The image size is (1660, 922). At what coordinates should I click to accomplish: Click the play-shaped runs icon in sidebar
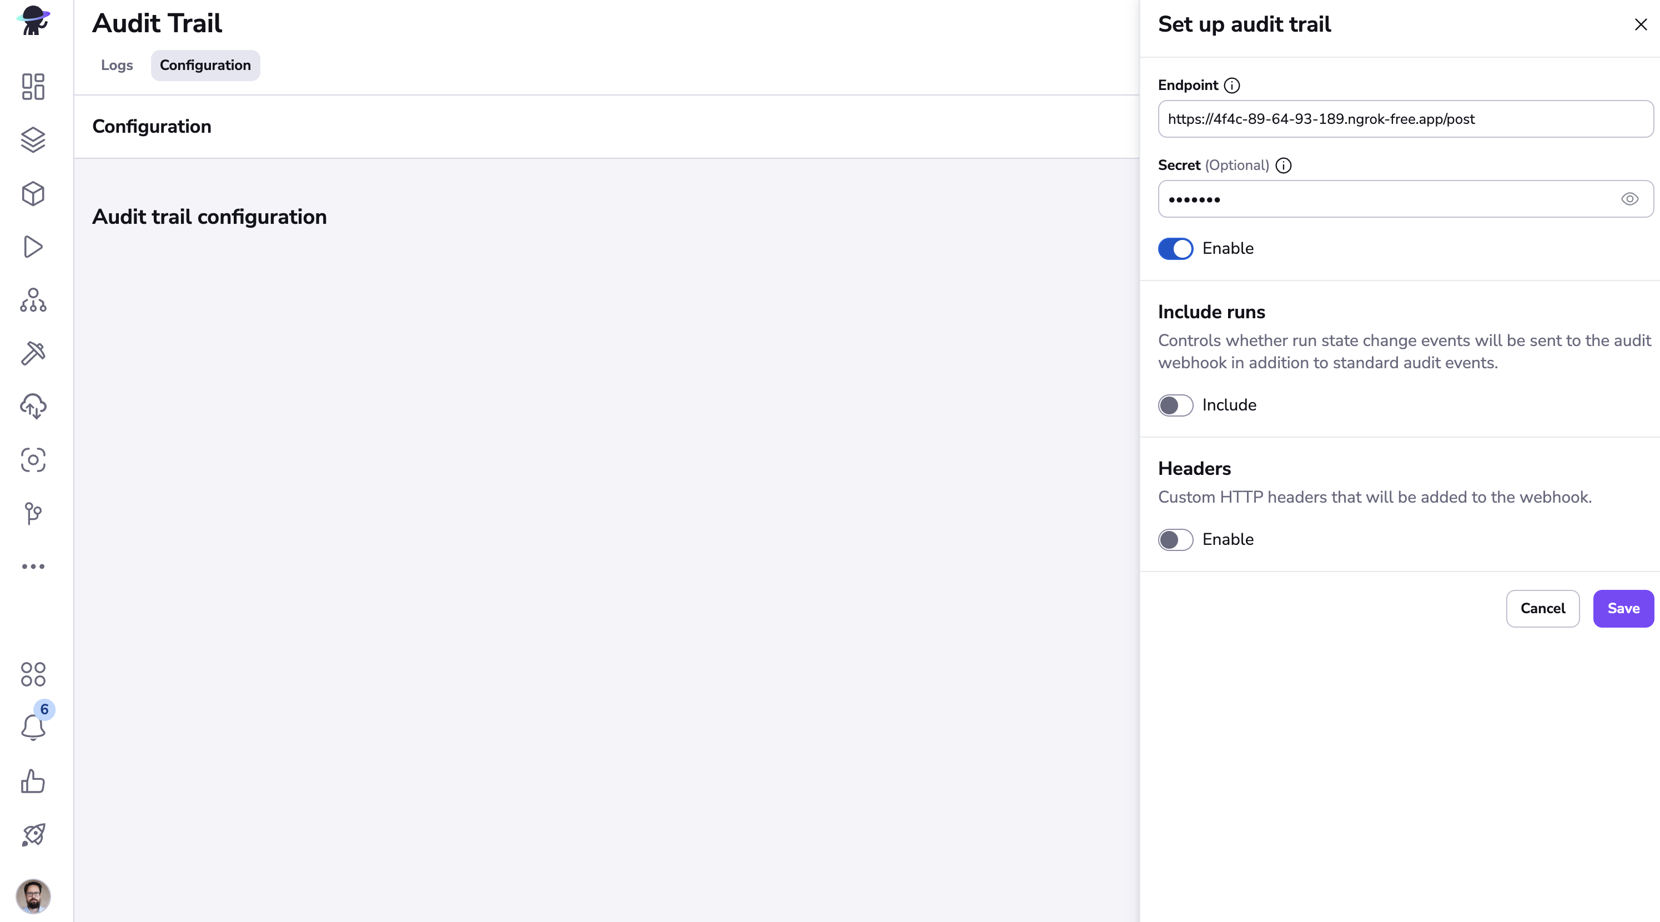pos(33,247)
